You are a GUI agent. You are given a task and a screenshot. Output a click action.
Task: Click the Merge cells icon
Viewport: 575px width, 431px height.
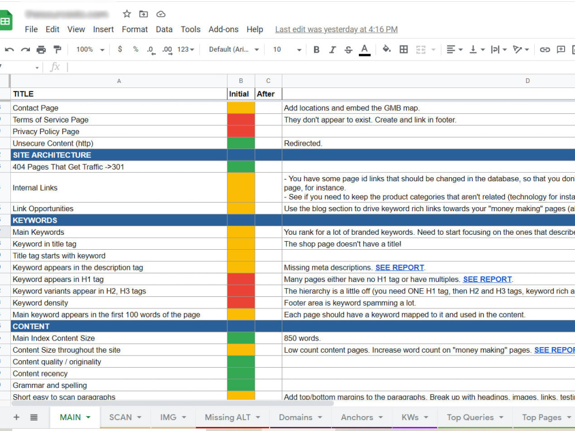click(x=421, y=49)
